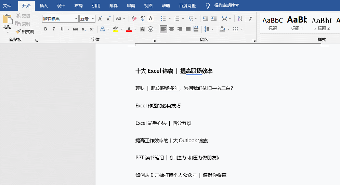Apply superscript formatting
This screenshot has height=185, width=340.
92,29
